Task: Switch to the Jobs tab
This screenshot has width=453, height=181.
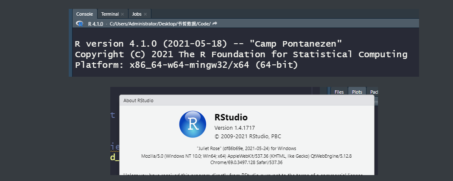Action: 137,14
